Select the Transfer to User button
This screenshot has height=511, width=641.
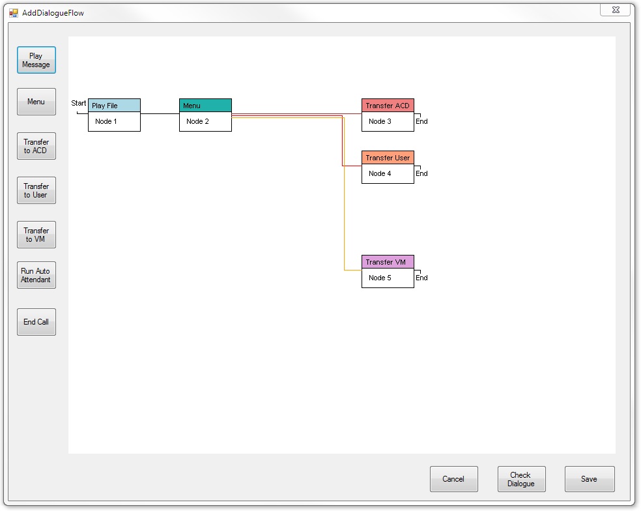pos(36,190)
